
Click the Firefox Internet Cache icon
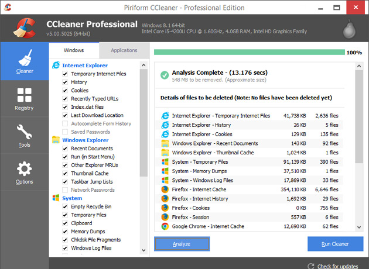(x=165, y=190)
